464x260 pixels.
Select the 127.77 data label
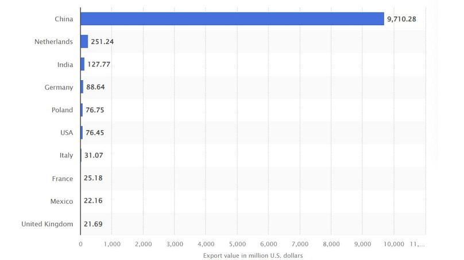pos(99,65)
